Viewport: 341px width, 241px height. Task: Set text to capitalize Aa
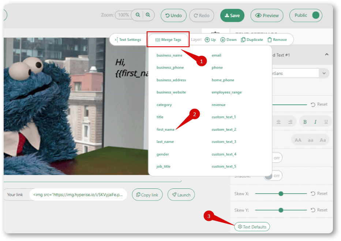tap(323, 140)
